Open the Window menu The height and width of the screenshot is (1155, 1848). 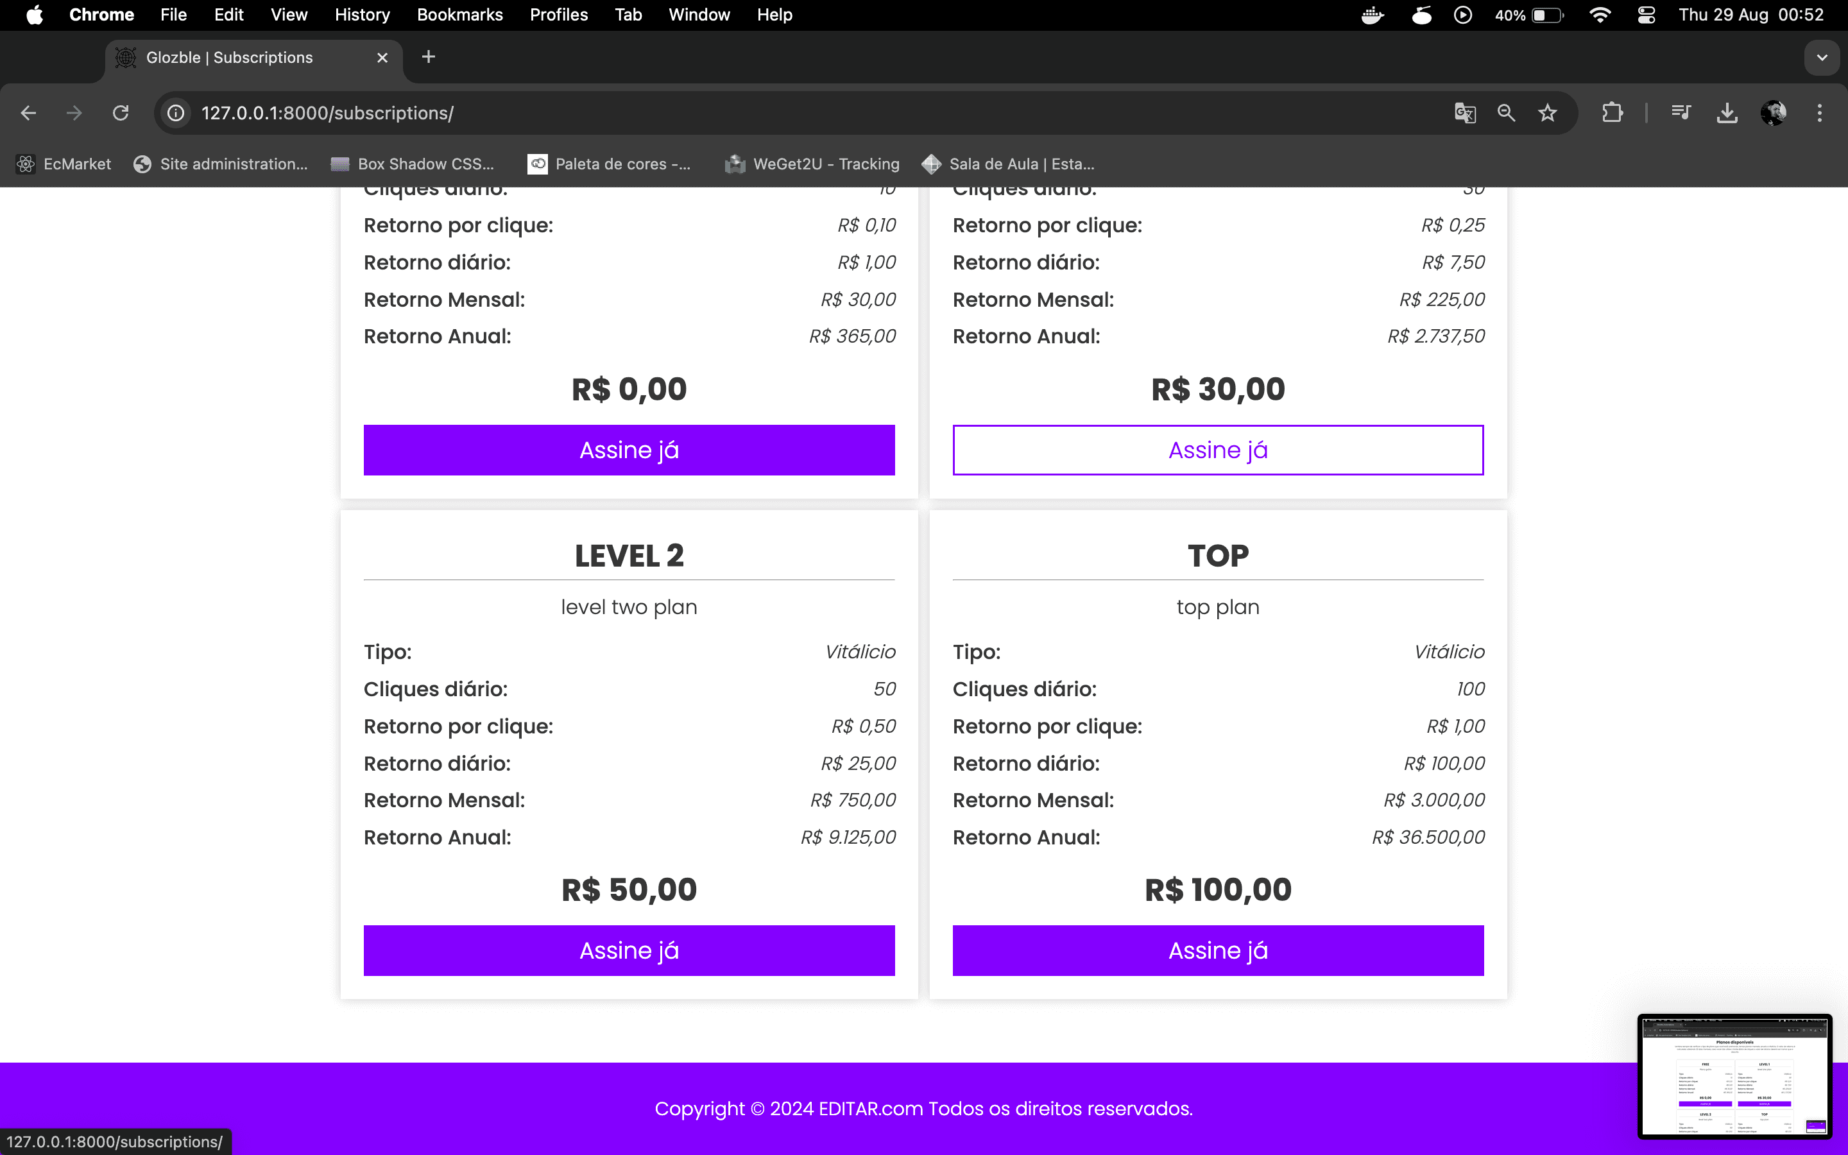click(699, 15)
